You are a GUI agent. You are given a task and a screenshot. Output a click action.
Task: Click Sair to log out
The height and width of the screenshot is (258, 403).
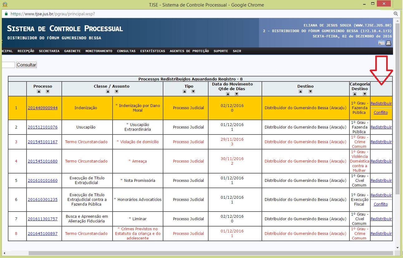pos(237,51)
